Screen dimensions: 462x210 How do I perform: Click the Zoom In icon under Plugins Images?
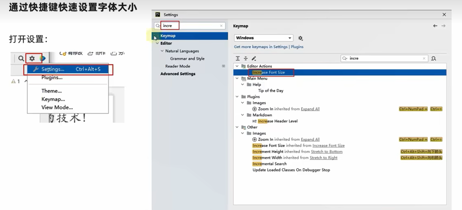[x=254, y=109]
